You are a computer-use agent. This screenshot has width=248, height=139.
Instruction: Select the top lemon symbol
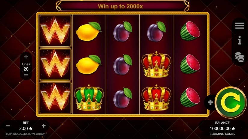[89, 31]
